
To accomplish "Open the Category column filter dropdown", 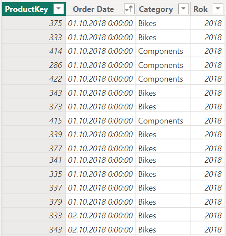I will point(183,9).
